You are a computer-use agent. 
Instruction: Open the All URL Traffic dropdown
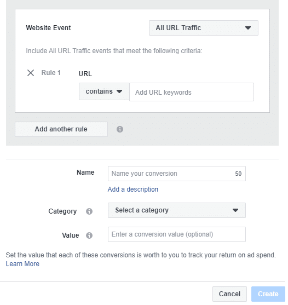coord(204,28)
